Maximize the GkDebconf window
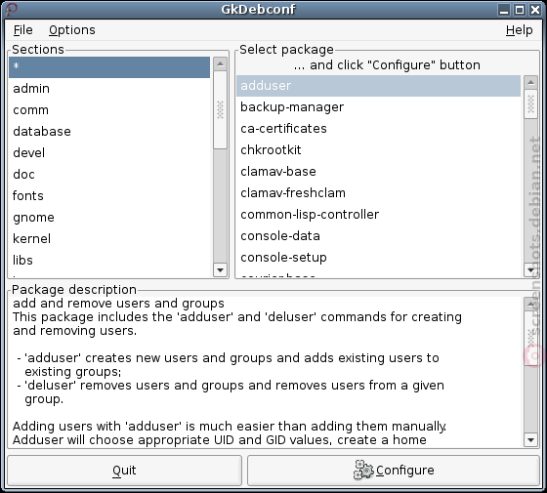This screenshot has height=493, width=547. point(520,10)
